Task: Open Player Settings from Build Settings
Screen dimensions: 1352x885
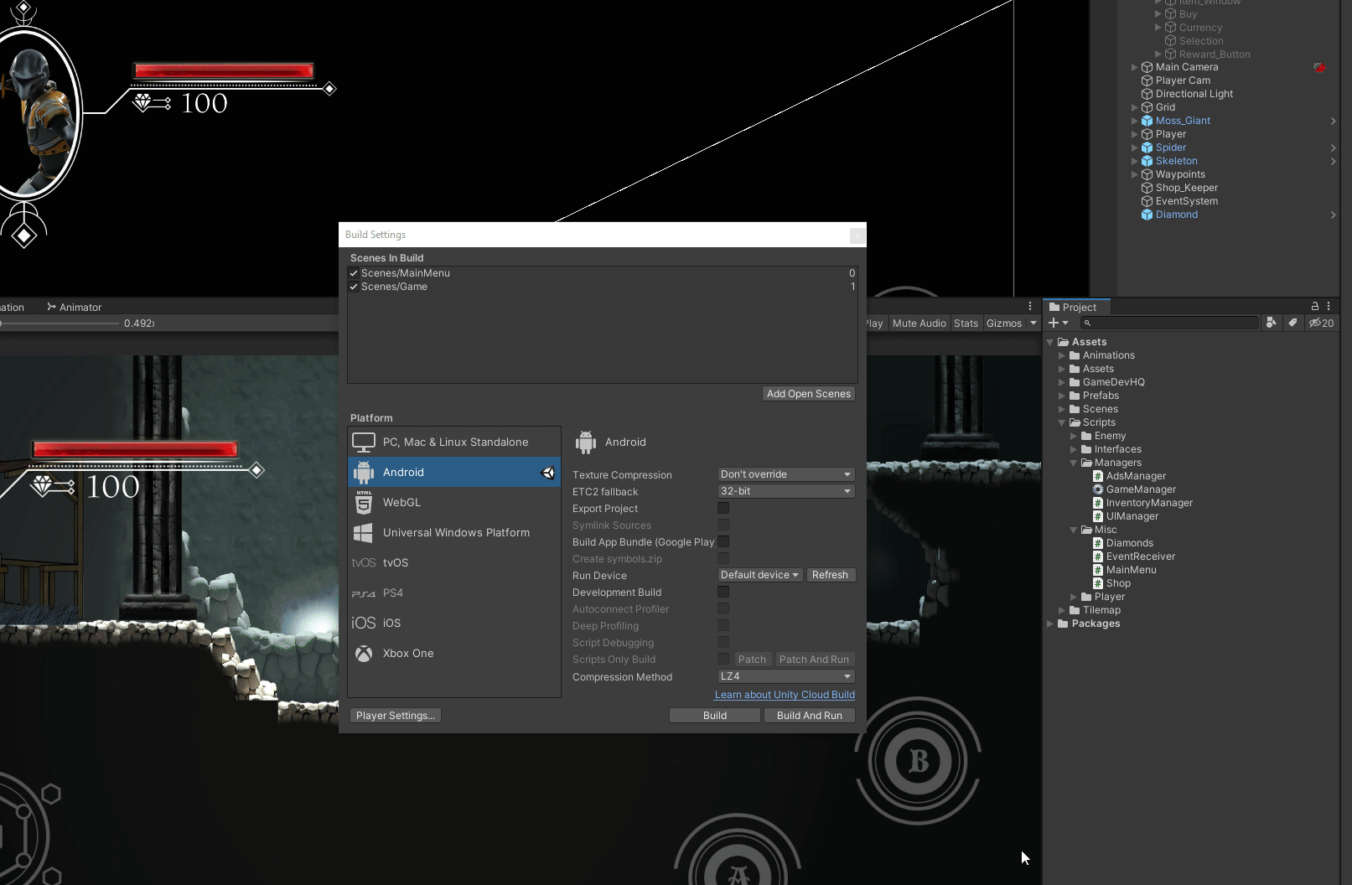Action: click(396, 716)
